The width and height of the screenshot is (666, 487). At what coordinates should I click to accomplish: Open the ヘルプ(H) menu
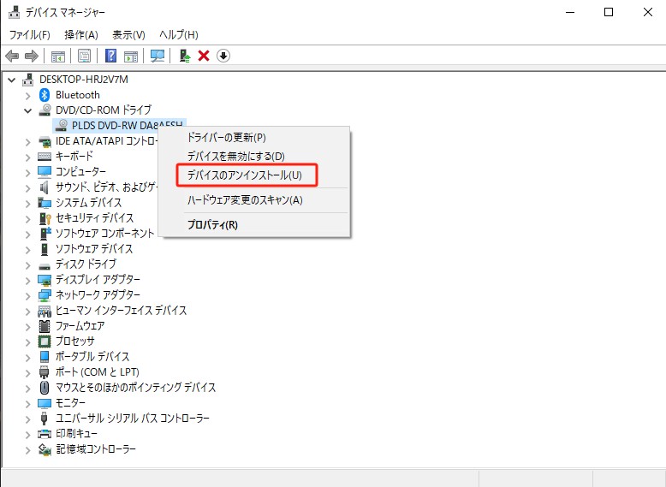pos(178,34)
